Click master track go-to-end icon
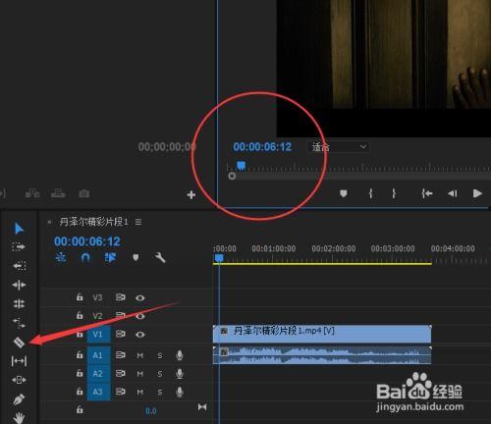The width and height of the screenshot is (491, 424). pyautogui.click(x=202, y=407)
